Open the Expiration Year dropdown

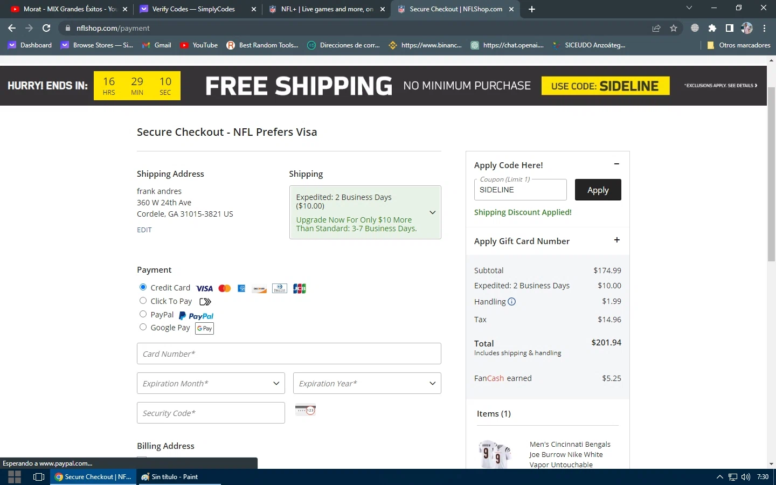[x=367, y=383]
